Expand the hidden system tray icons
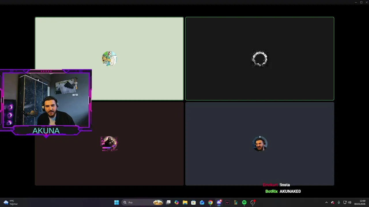This screenshot has height=207, width=369. point(326,202)
